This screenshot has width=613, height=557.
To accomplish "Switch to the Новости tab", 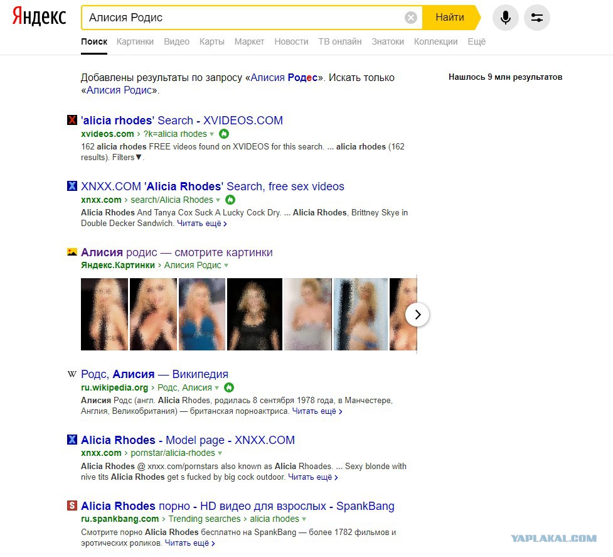I will pos(291,41).
